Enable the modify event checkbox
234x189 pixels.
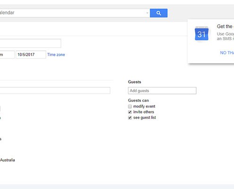pos(130,106)
